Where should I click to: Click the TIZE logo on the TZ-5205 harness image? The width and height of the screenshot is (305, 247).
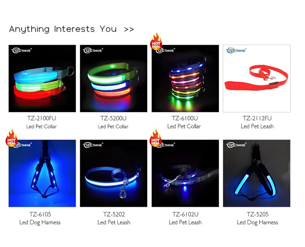point(236,145)
